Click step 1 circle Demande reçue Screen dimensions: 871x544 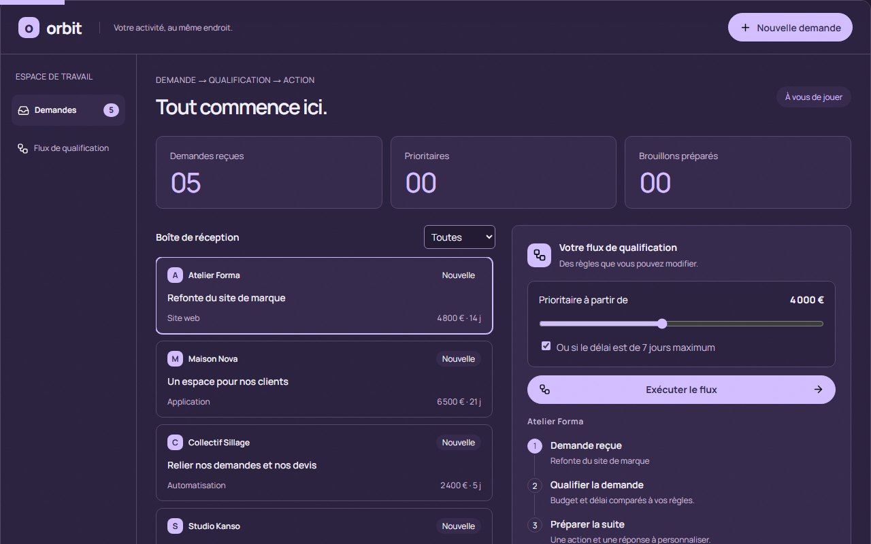coord(535,446)
